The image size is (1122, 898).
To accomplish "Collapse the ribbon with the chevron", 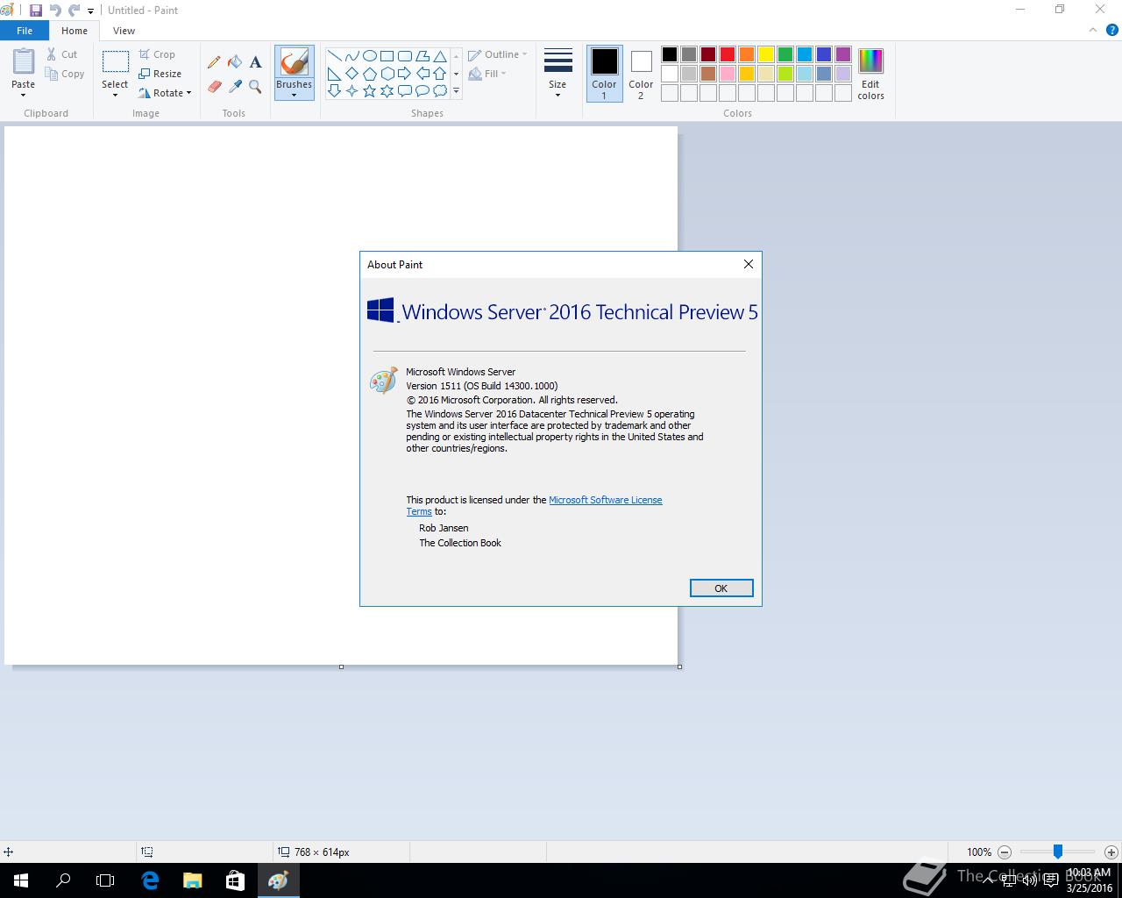I will (x=1092, y=31).
